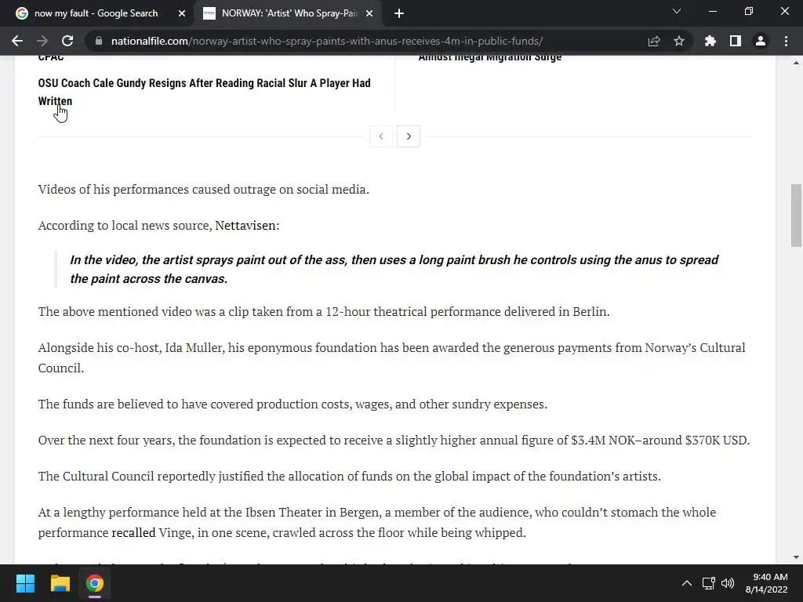Screen dimensions: 803x602
Task: Click the blockquote about the video
Action: [394, 270]
